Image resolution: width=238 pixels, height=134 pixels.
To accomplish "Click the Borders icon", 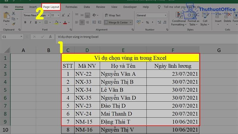I will (x=46, y=22).
